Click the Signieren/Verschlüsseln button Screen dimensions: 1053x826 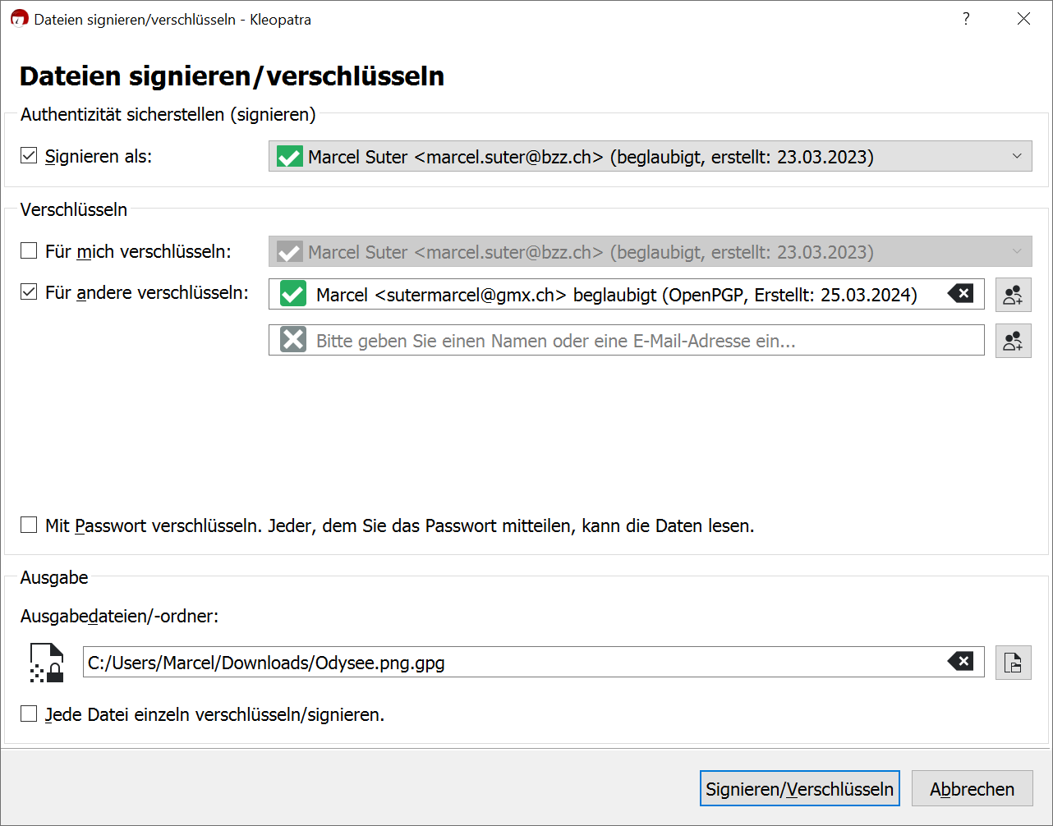pyautogui.click(x=799, y=789)
